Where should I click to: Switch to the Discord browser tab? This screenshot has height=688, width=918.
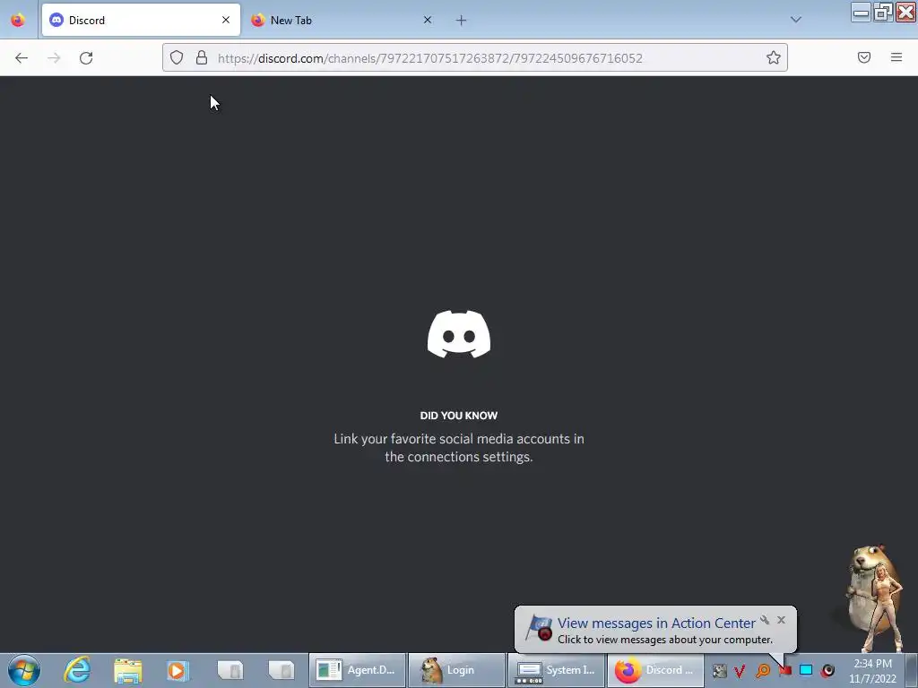coord(141,20)
